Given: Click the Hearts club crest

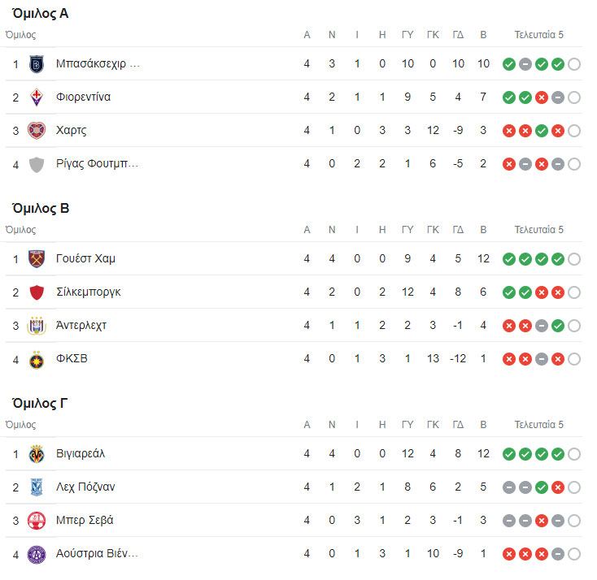Looking at the screenshot, I should point(37,131).
